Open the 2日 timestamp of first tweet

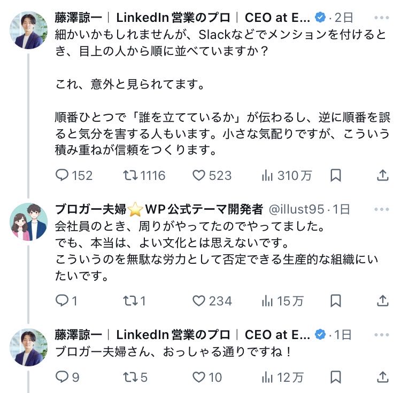(x=343, y=18)
